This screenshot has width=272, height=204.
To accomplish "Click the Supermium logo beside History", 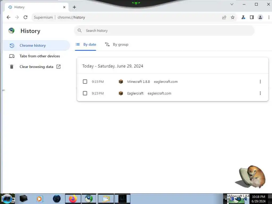I will (12, 31).
